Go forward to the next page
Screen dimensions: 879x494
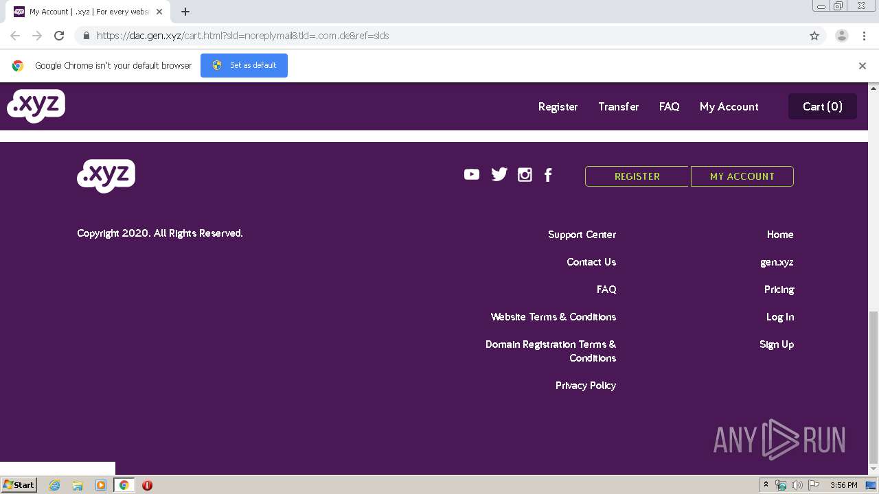[37, 36]
